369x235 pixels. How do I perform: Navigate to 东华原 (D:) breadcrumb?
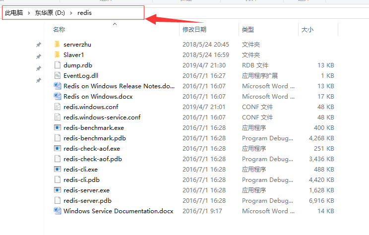click(50, 13)
